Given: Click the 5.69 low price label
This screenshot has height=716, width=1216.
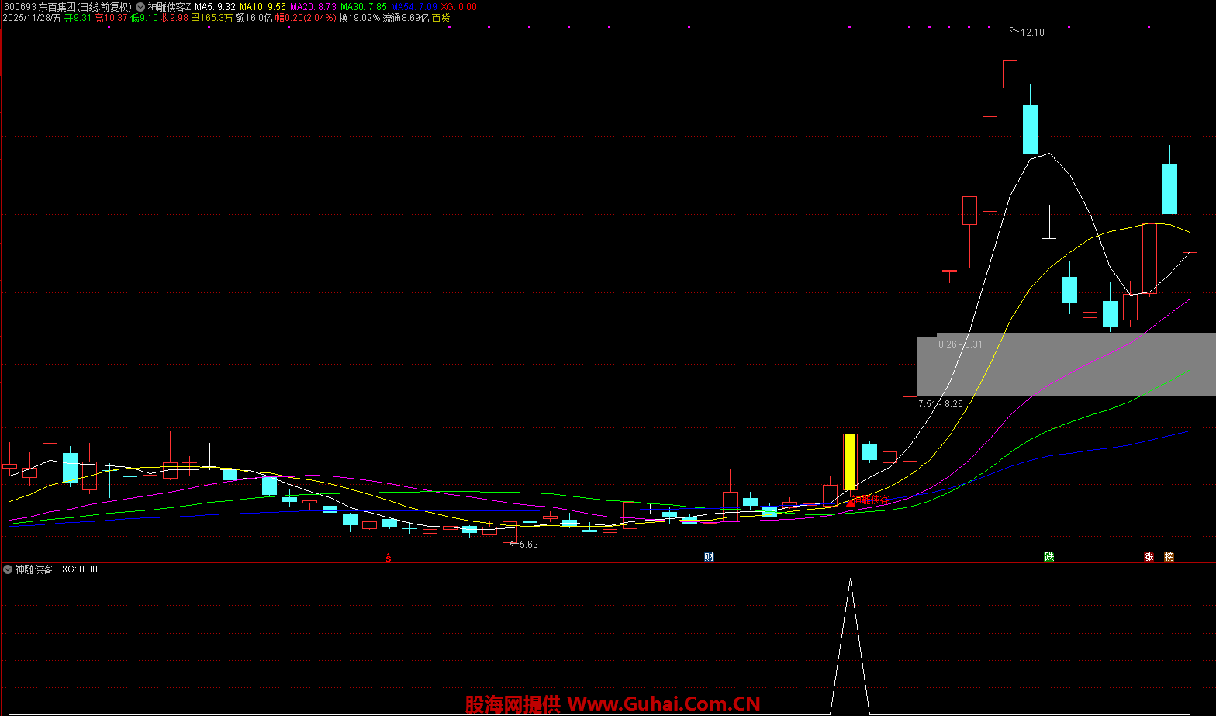Looking at the screenshot, I should point(528,545).
